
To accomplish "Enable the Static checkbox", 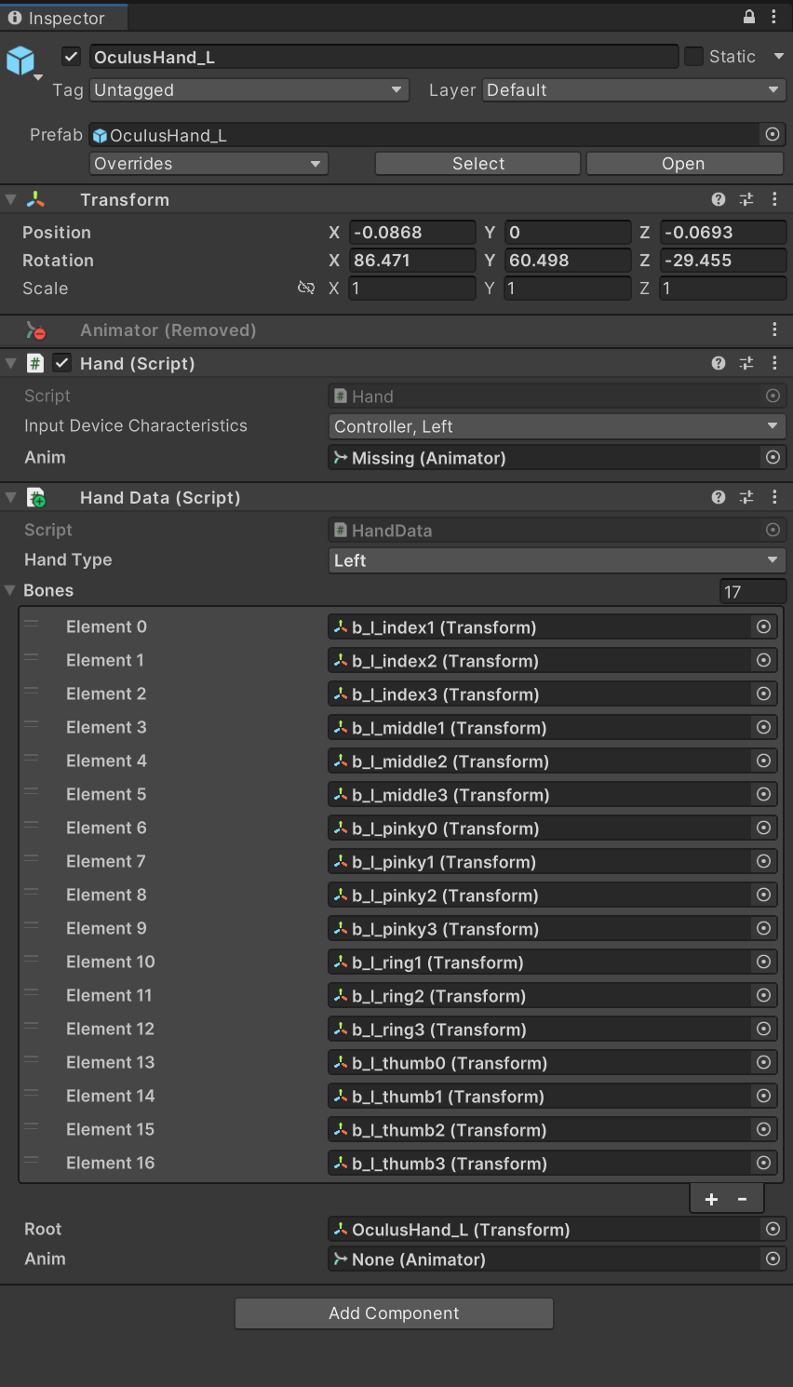I will [x=693, y=57].
